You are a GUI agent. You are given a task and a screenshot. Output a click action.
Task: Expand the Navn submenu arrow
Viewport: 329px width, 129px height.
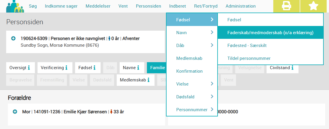[x=212, y=32]
